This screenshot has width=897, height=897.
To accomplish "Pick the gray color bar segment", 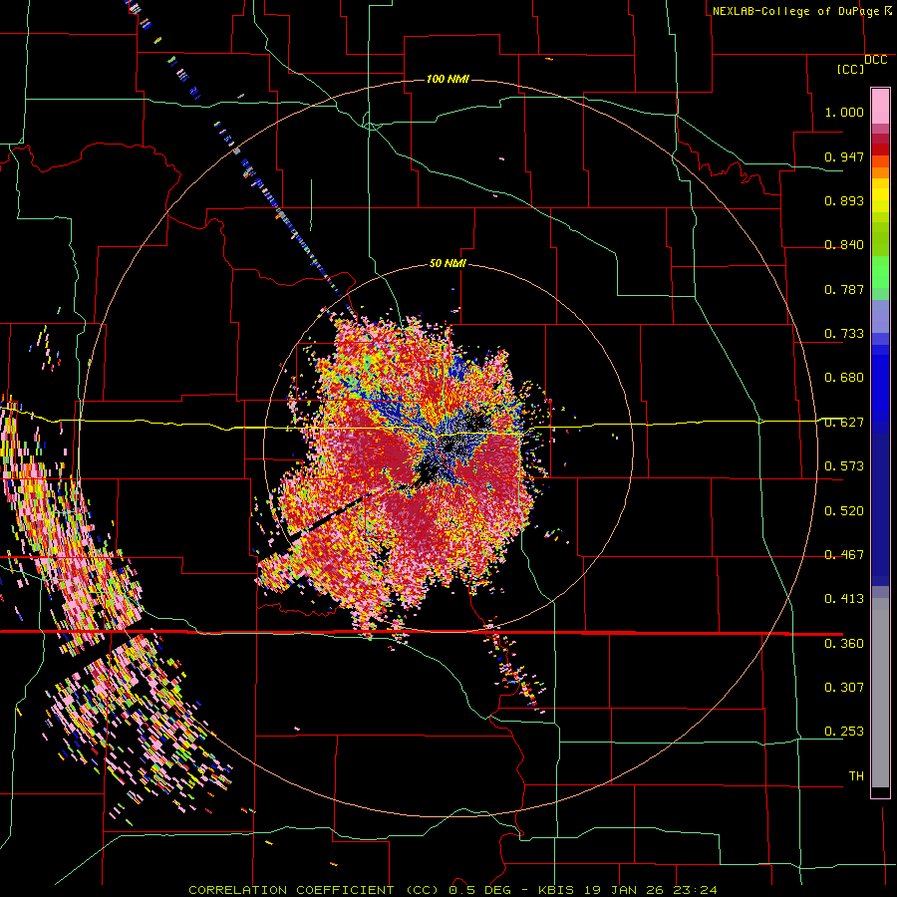I will tap(880, 693).
